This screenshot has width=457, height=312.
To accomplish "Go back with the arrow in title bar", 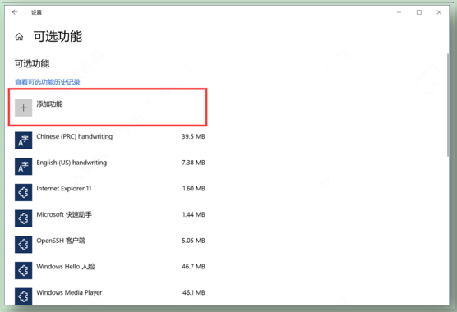I will click(15, 12).
